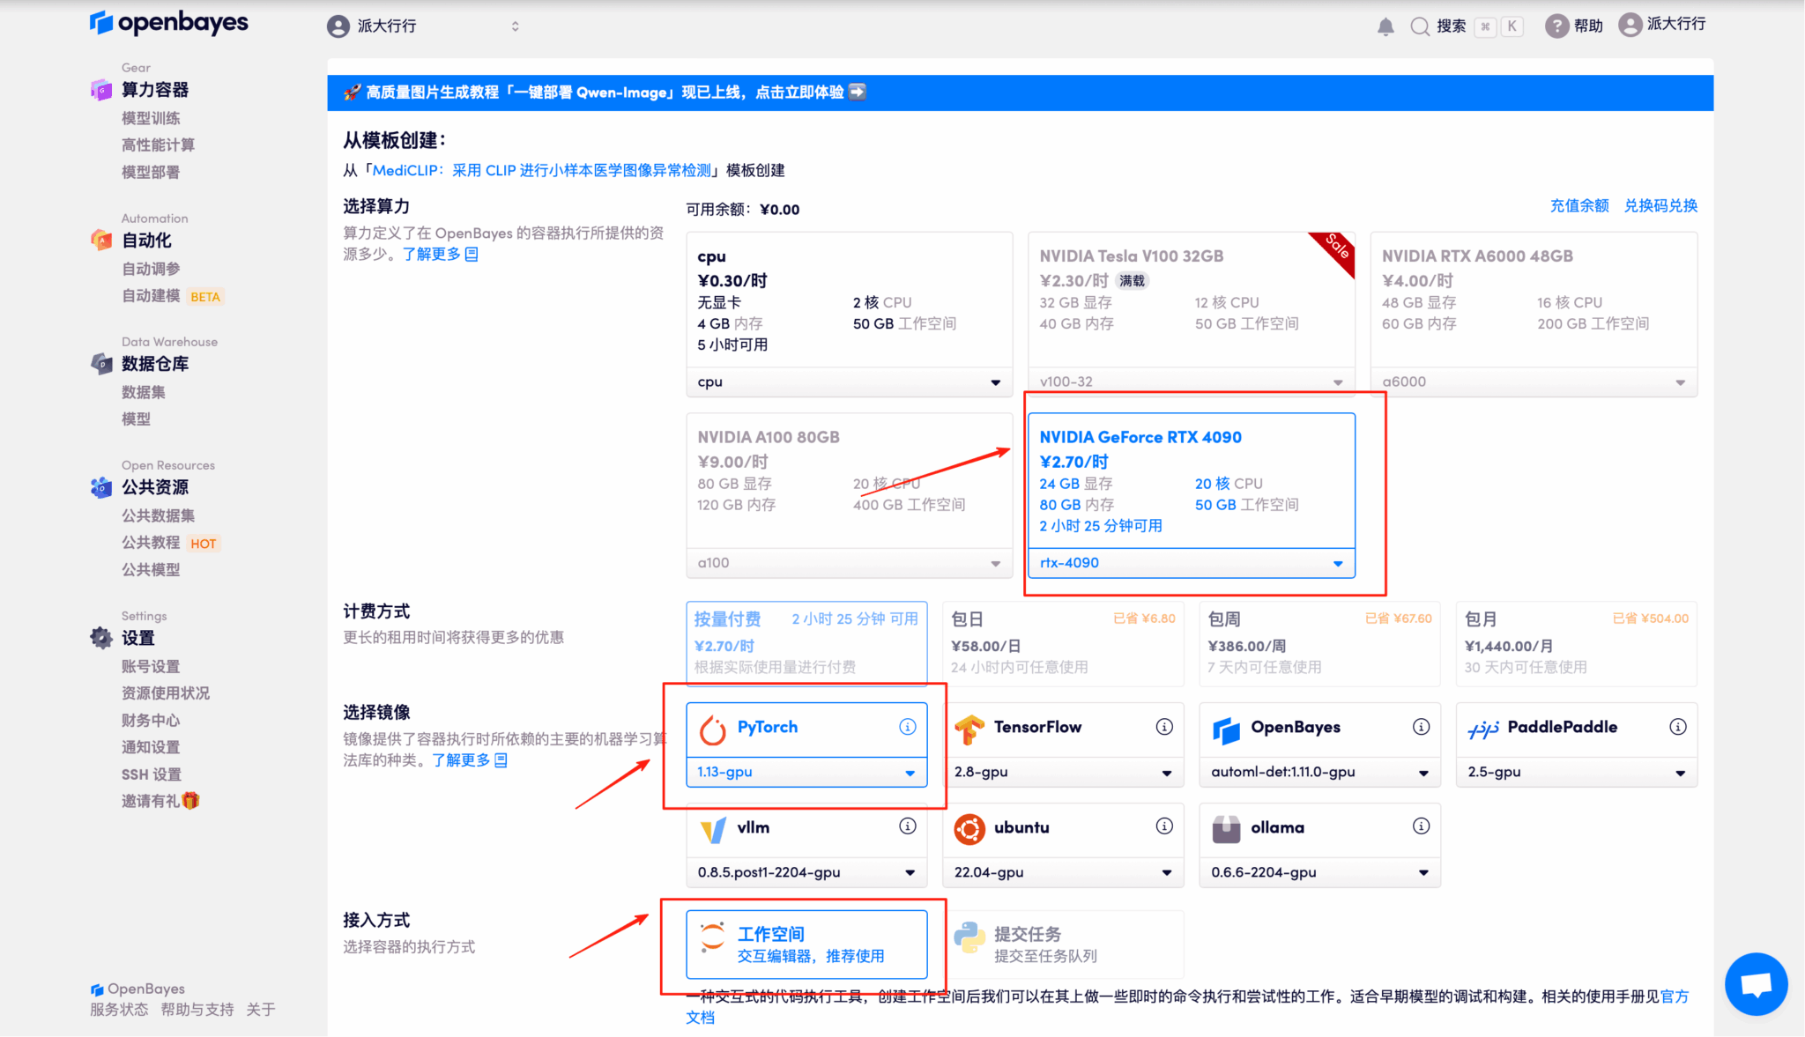Click the notification bell icon
The image size is (1805, 1037).
click(x=1385, y=26)
